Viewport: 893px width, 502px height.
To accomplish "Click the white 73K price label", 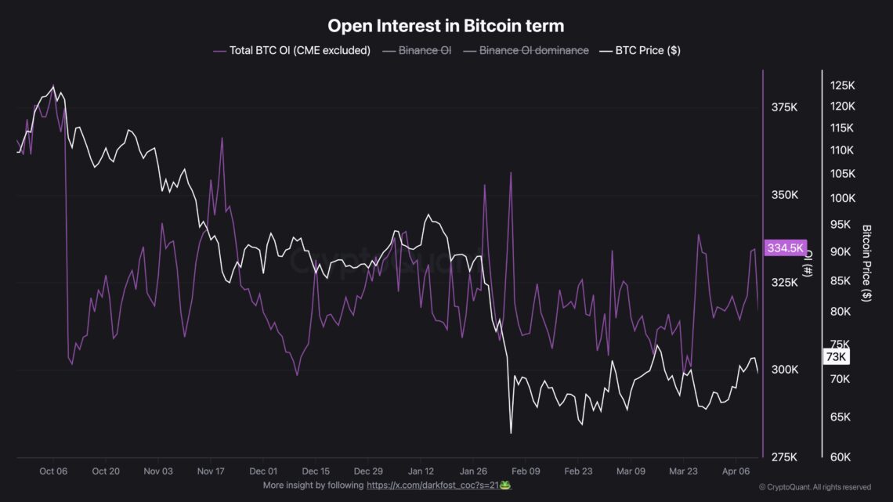I will pyautogui.click(x=836, y=357).
